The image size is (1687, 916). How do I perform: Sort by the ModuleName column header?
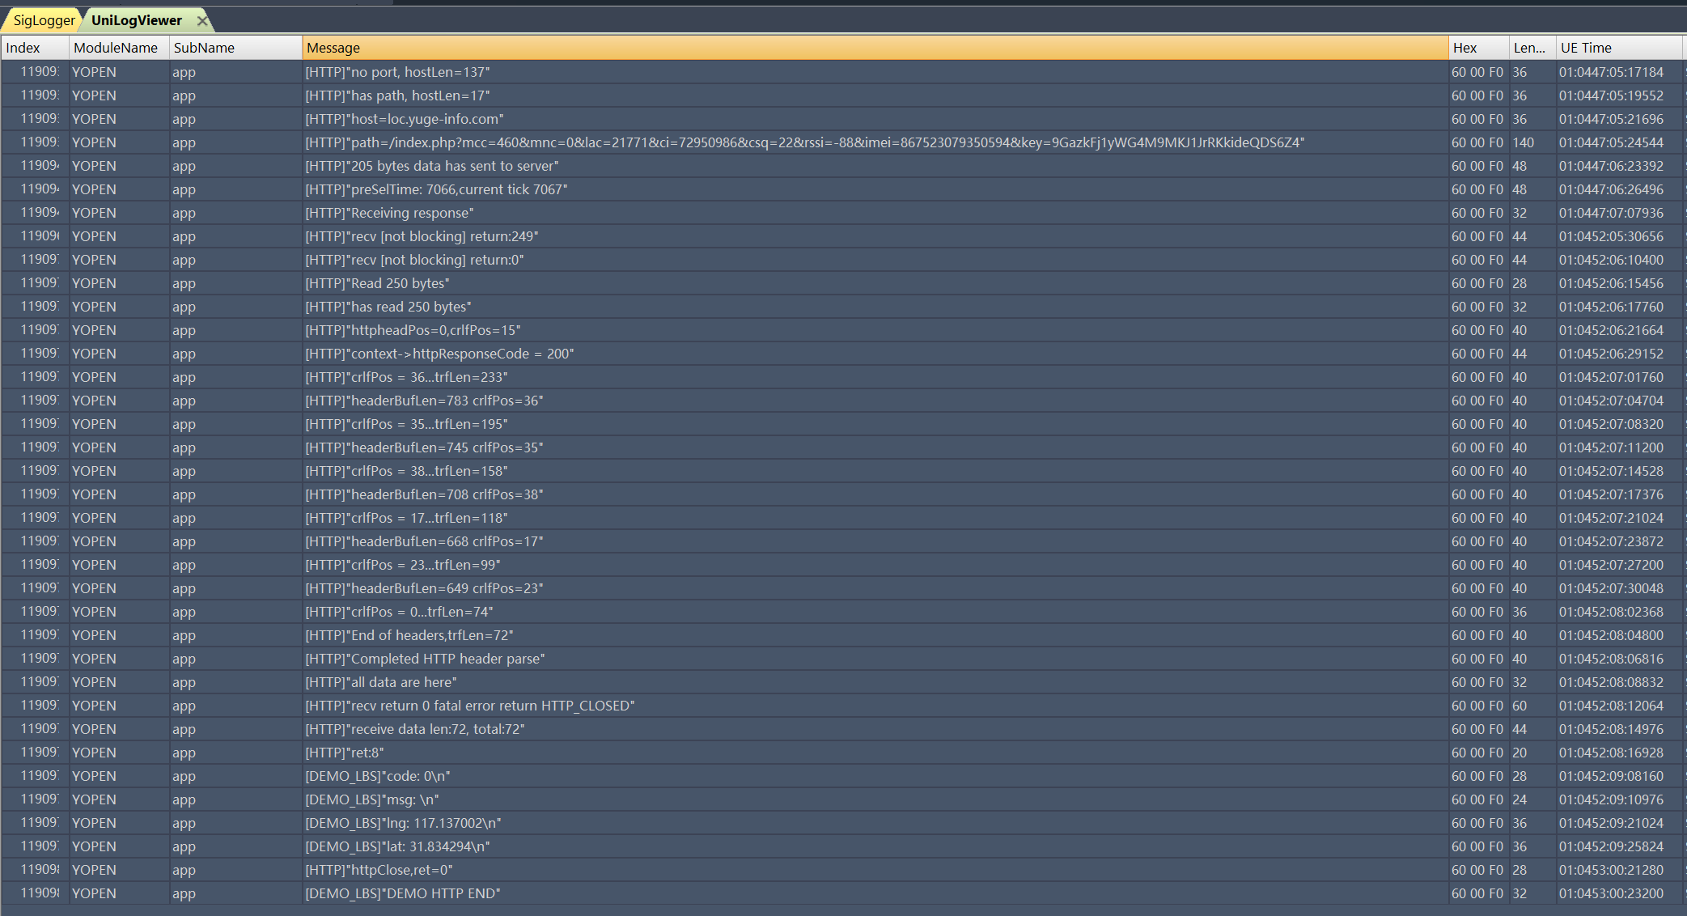point(119,48)
